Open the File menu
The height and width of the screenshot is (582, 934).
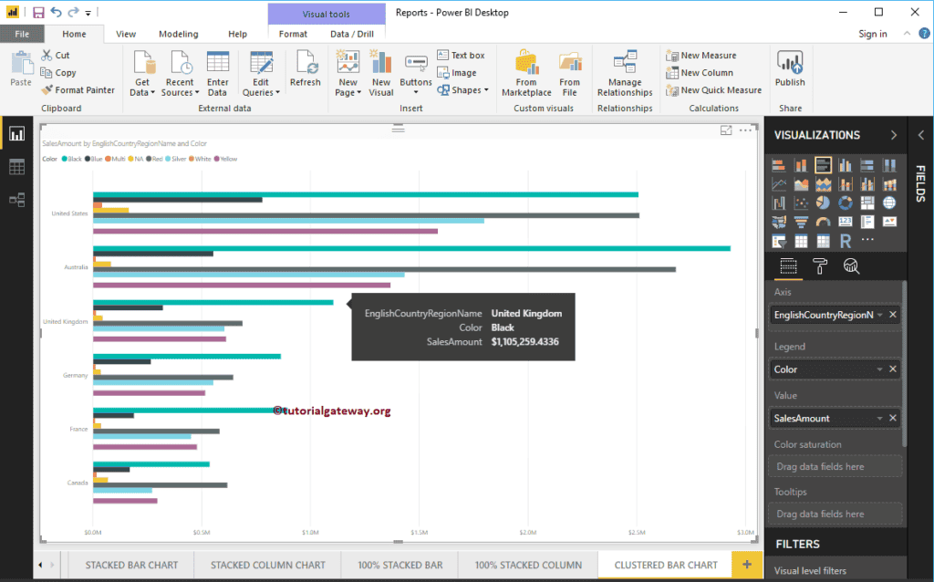(22, 34)
